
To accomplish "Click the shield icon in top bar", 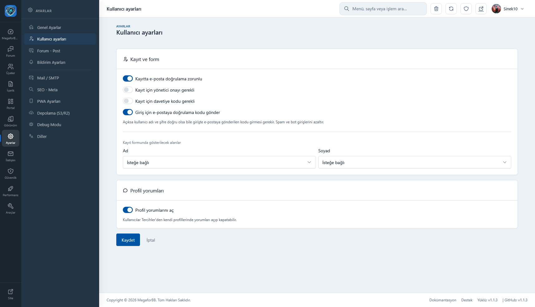I will (x=466, y=9).
